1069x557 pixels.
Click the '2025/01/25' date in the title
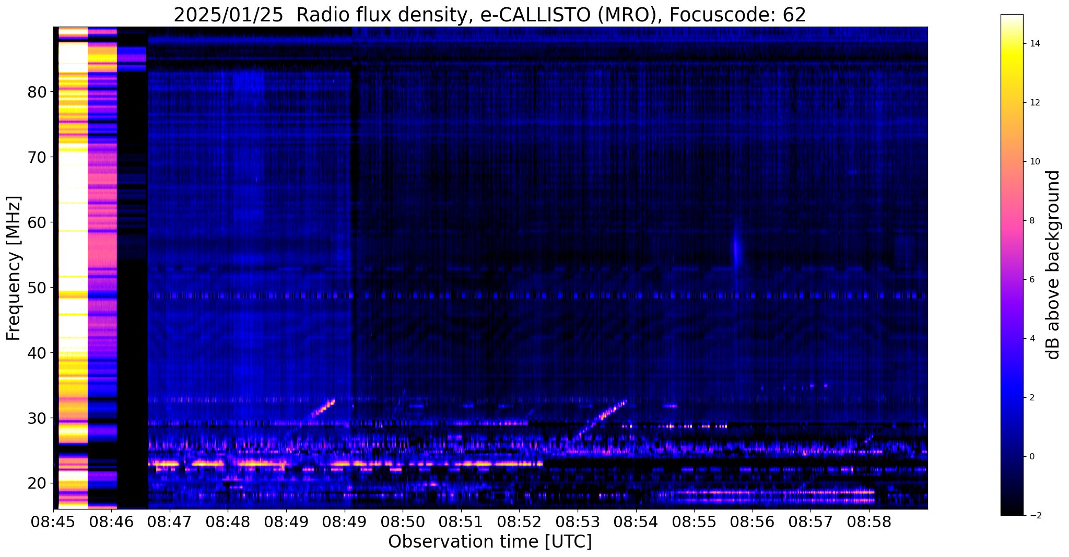click(x=228, y=15)
